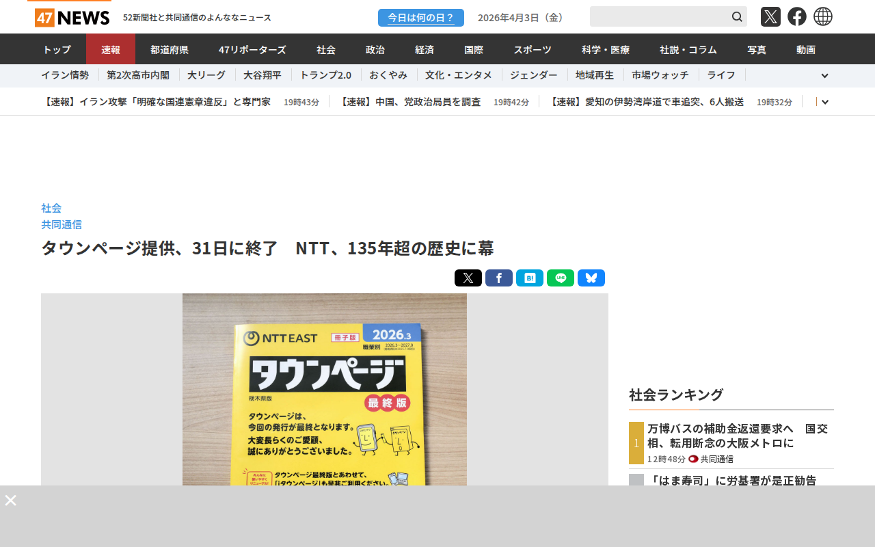Open the 科学・医療 navigation tab
This screenshot has width=875, height=547.
(606, 49)
